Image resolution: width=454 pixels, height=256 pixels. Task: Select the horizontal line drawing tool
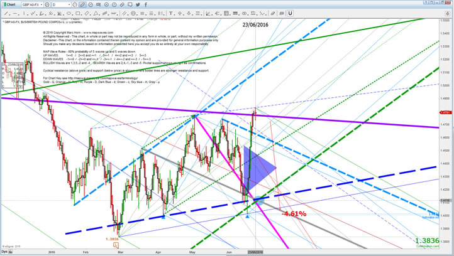15,13
